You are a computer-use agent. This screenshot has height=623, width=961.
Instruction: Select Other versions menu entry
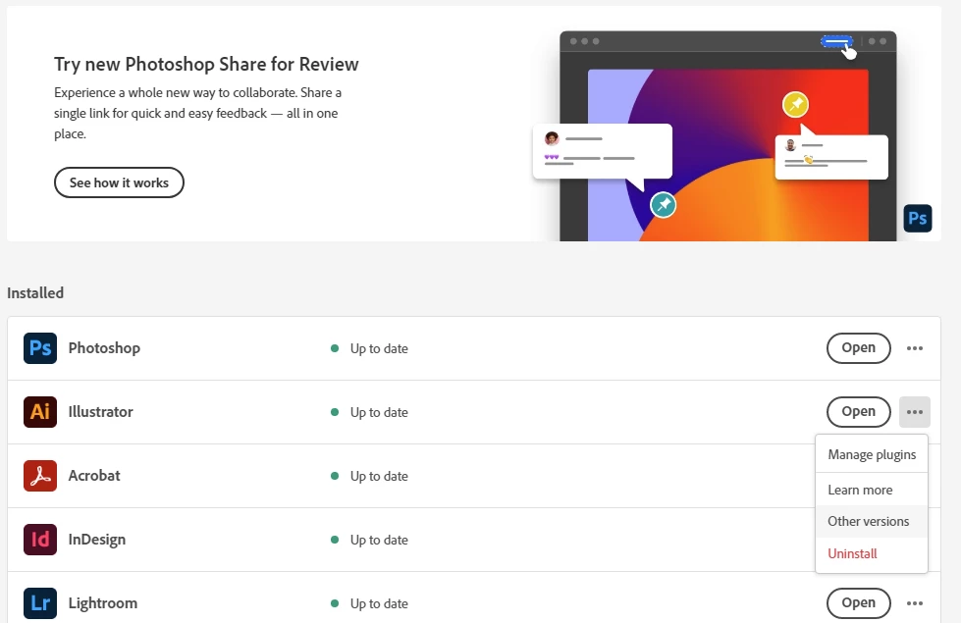coord(872,521)
